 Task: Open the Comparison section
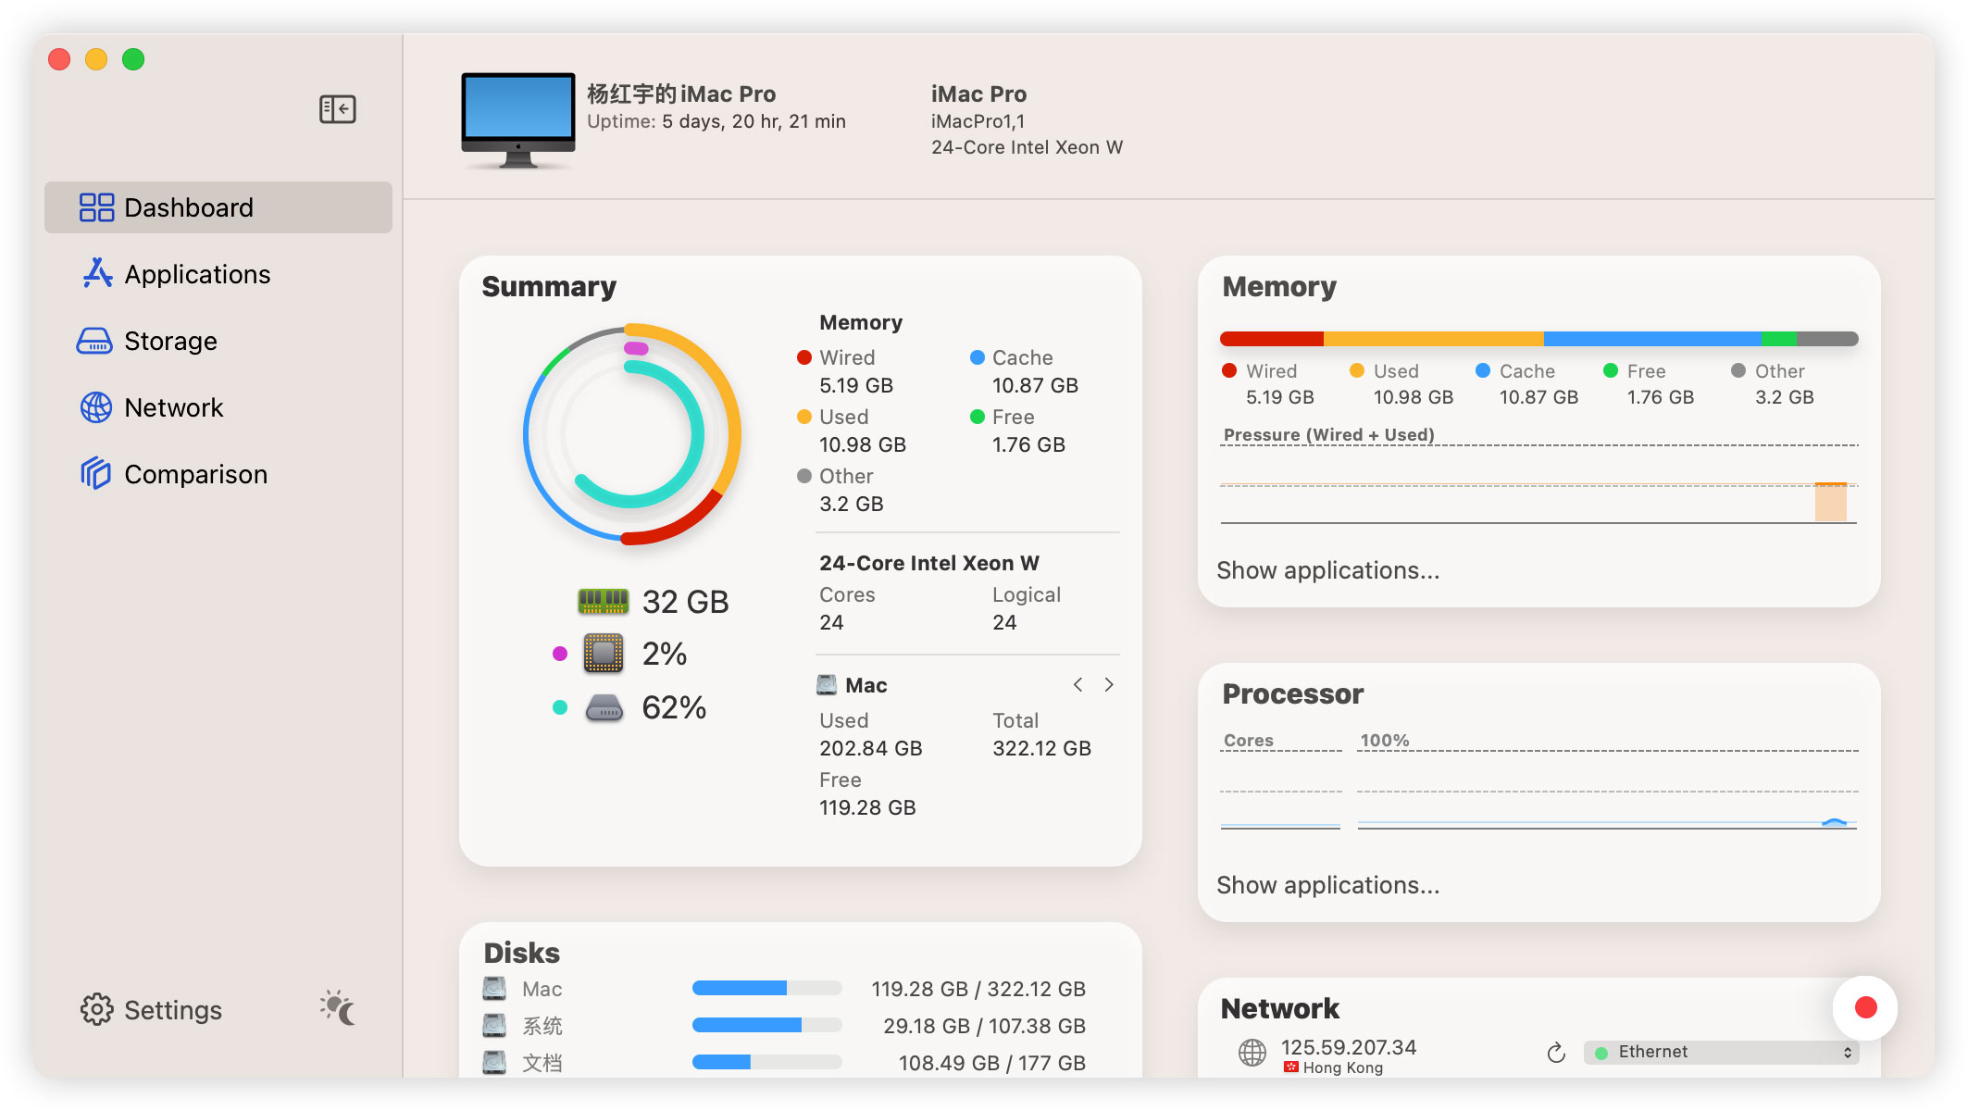click(x=218, y=474)
